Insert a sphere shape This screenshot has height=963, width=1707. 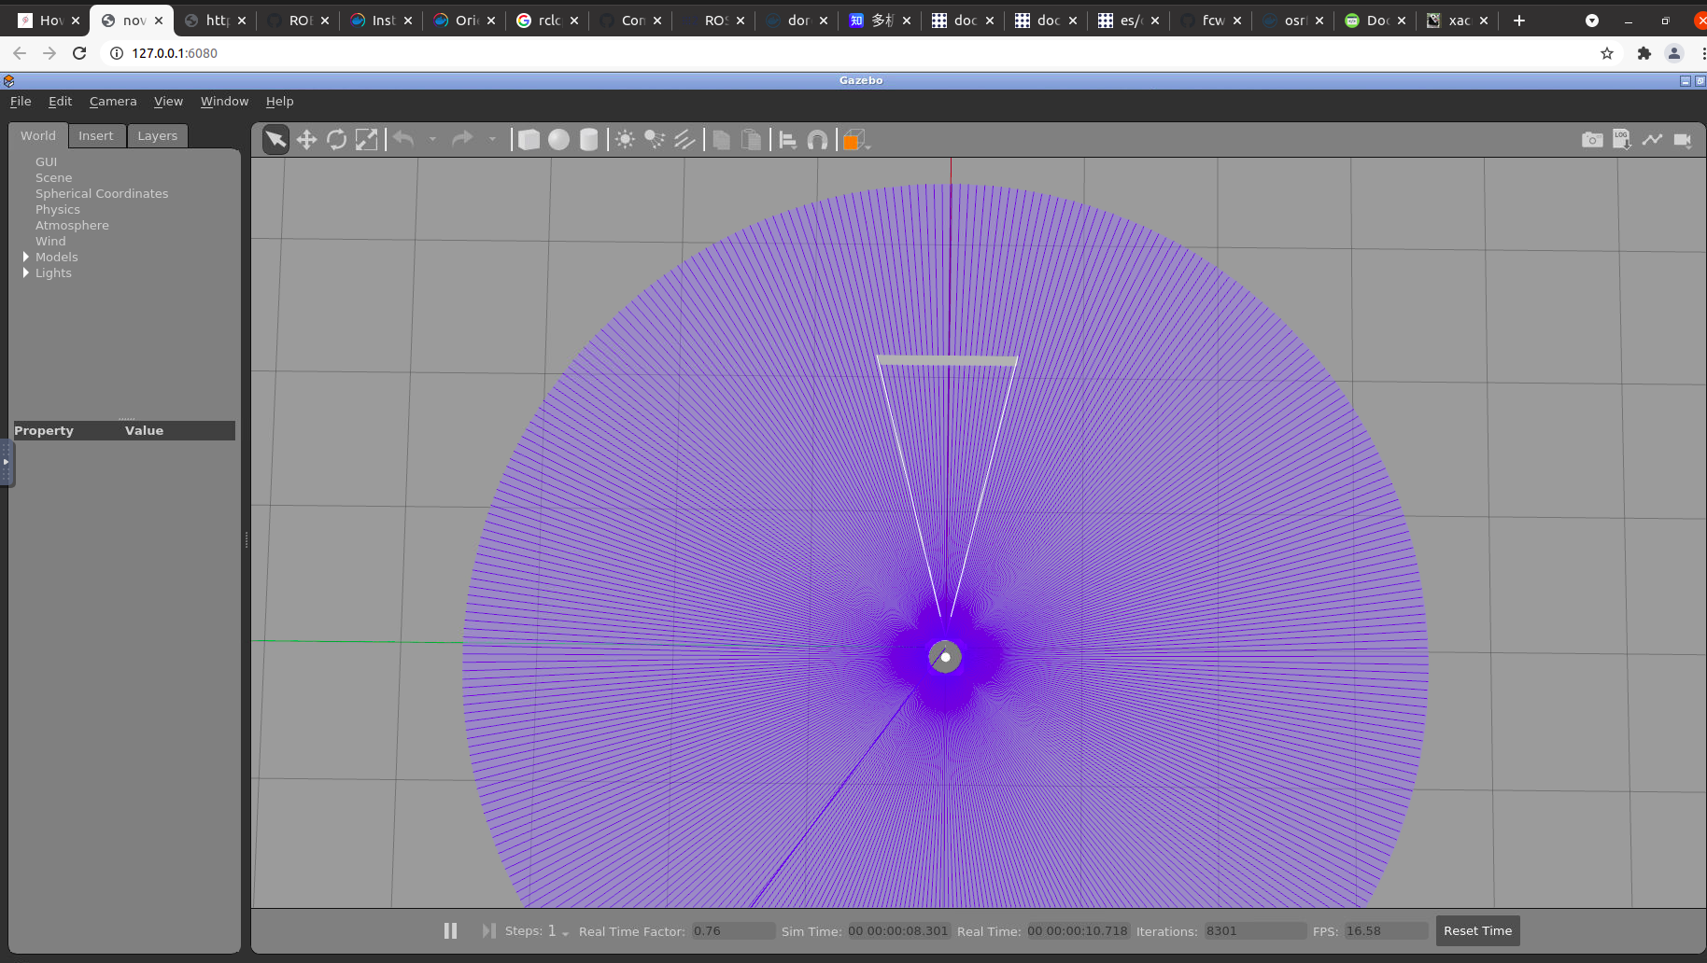pos(558,140)
